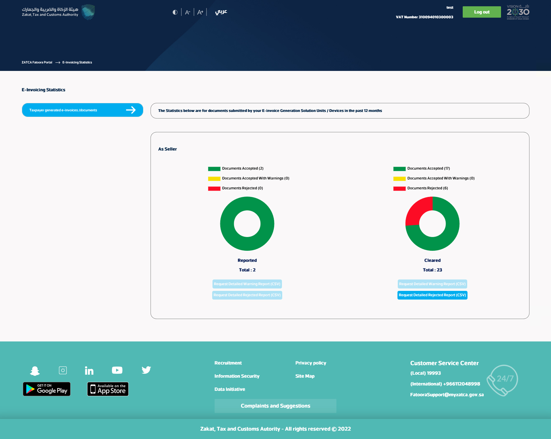Open the Snapchat social media icon

[35, 370]
